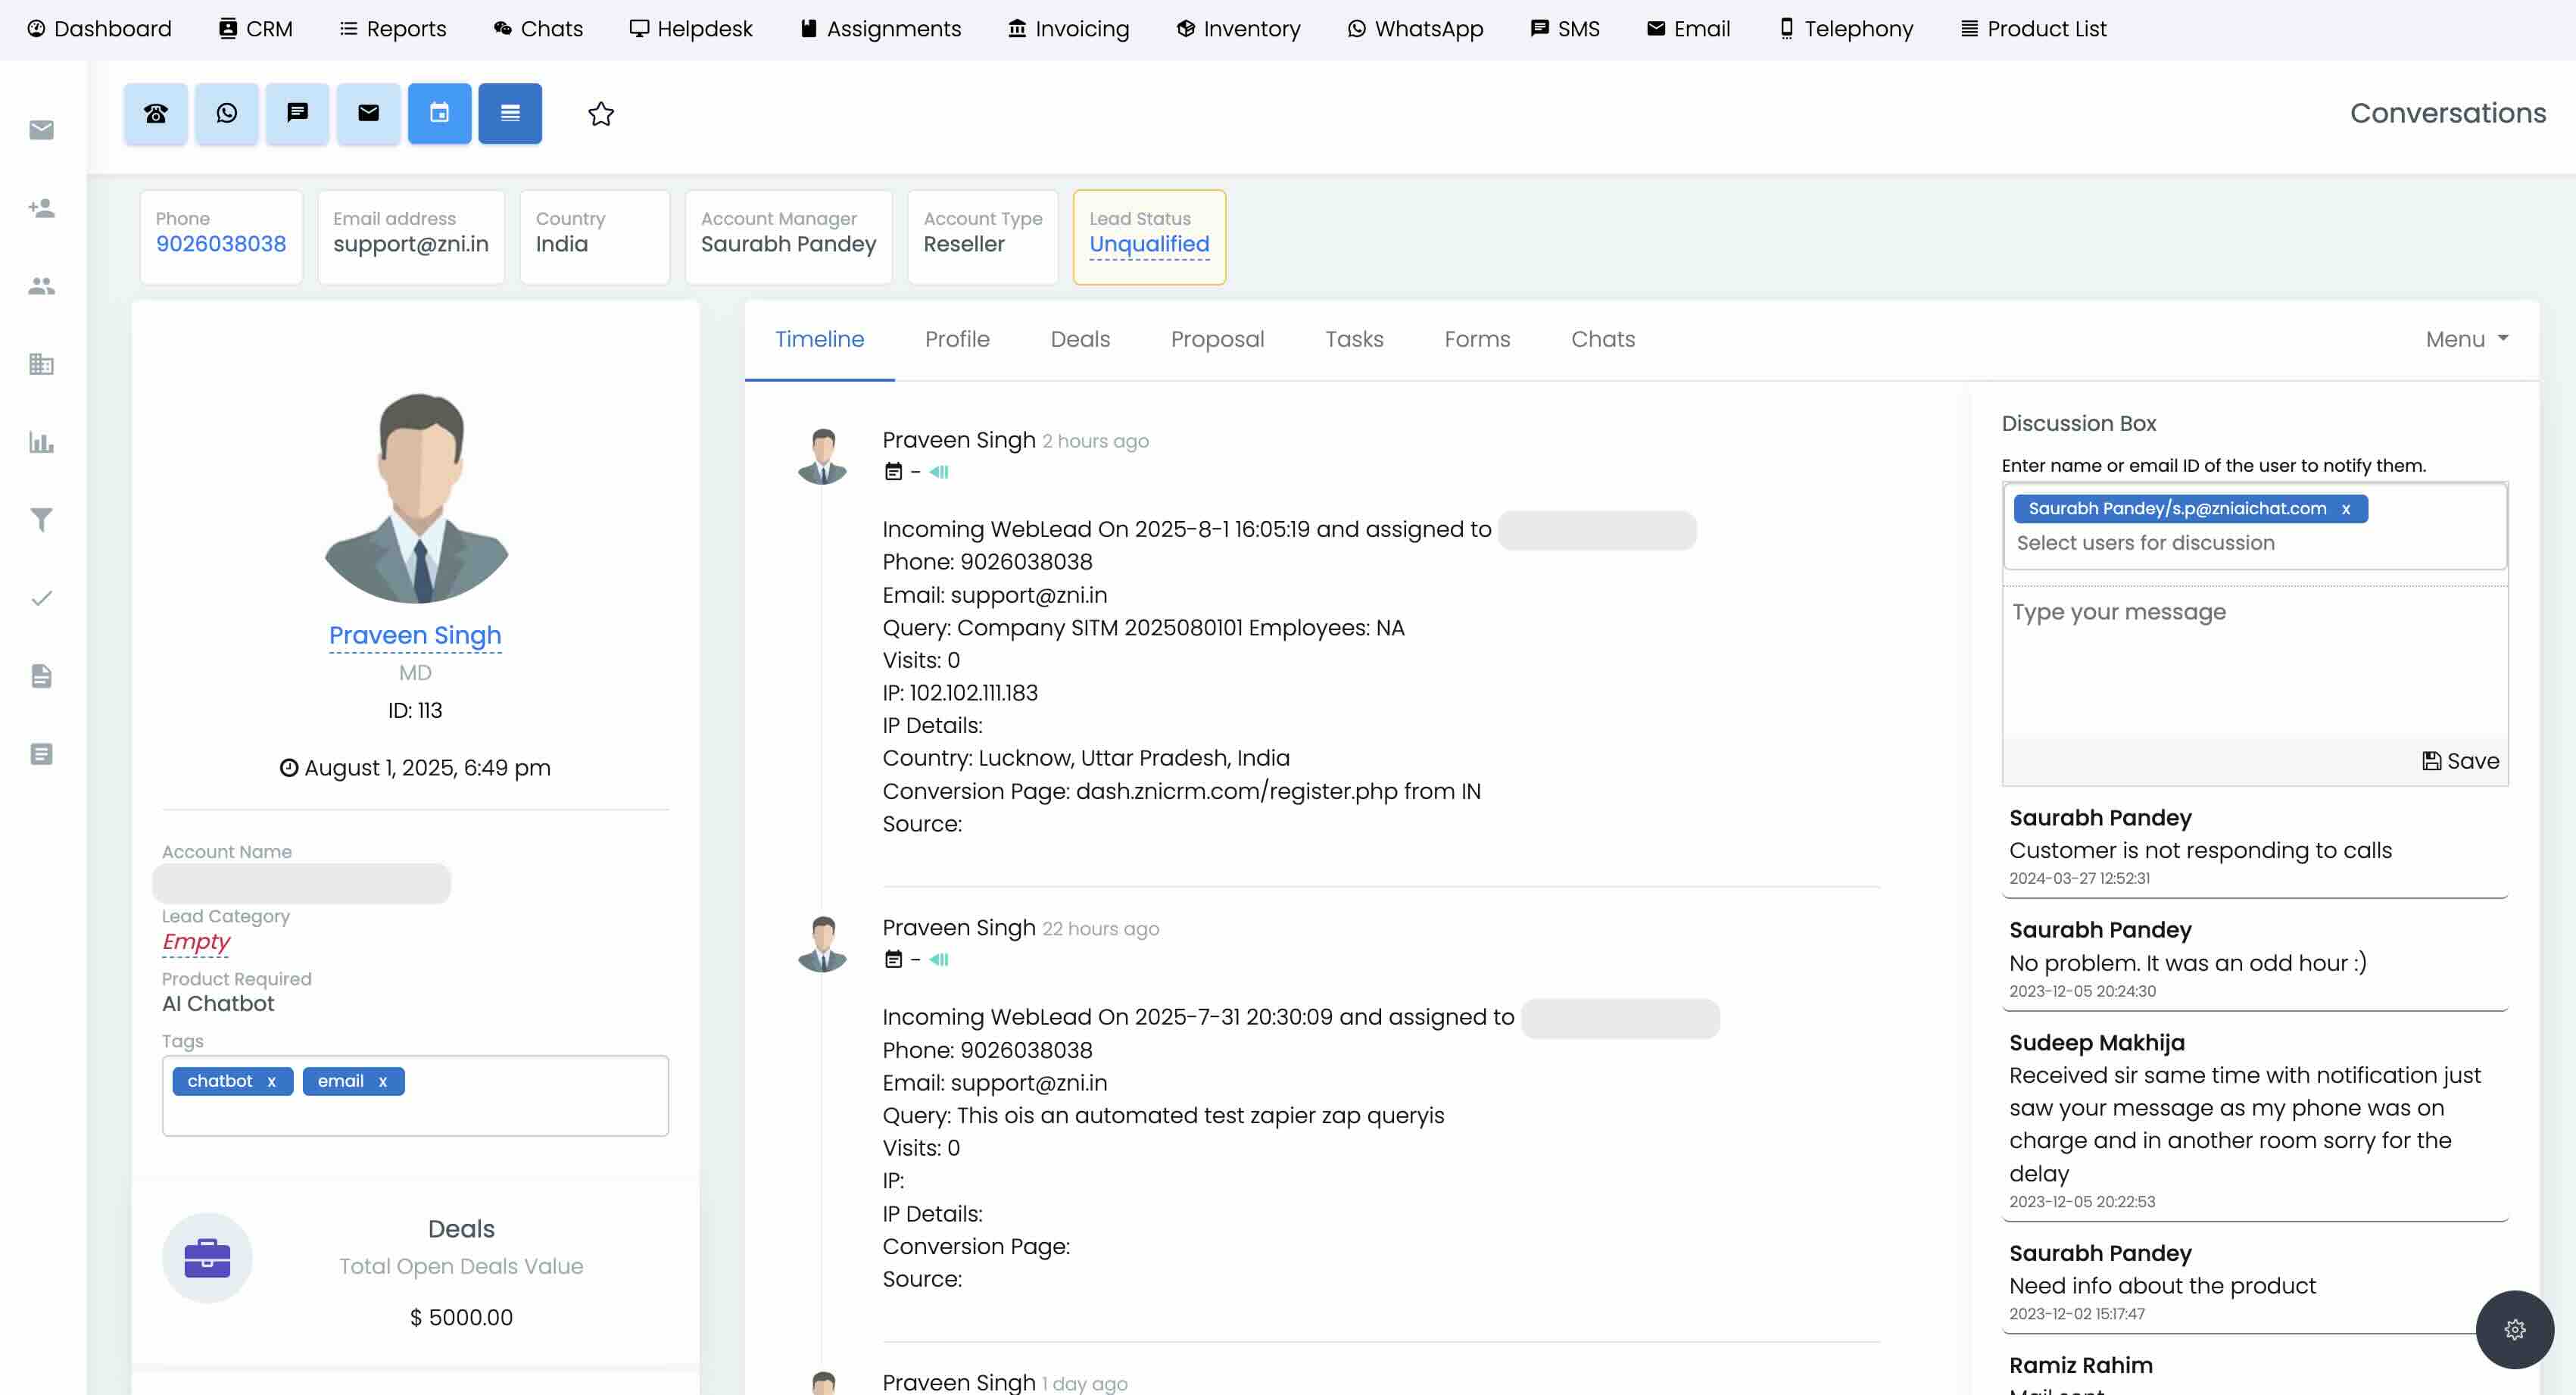Viewport: 2576px width, 1395px height.
Task: Remove the email tag
Action: [x=382, y=1081]
